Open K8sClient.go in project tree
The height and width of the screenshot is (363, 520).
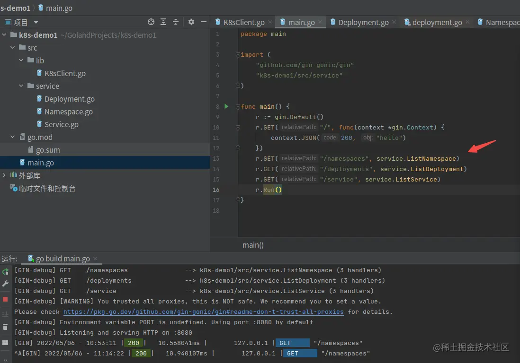65,73
